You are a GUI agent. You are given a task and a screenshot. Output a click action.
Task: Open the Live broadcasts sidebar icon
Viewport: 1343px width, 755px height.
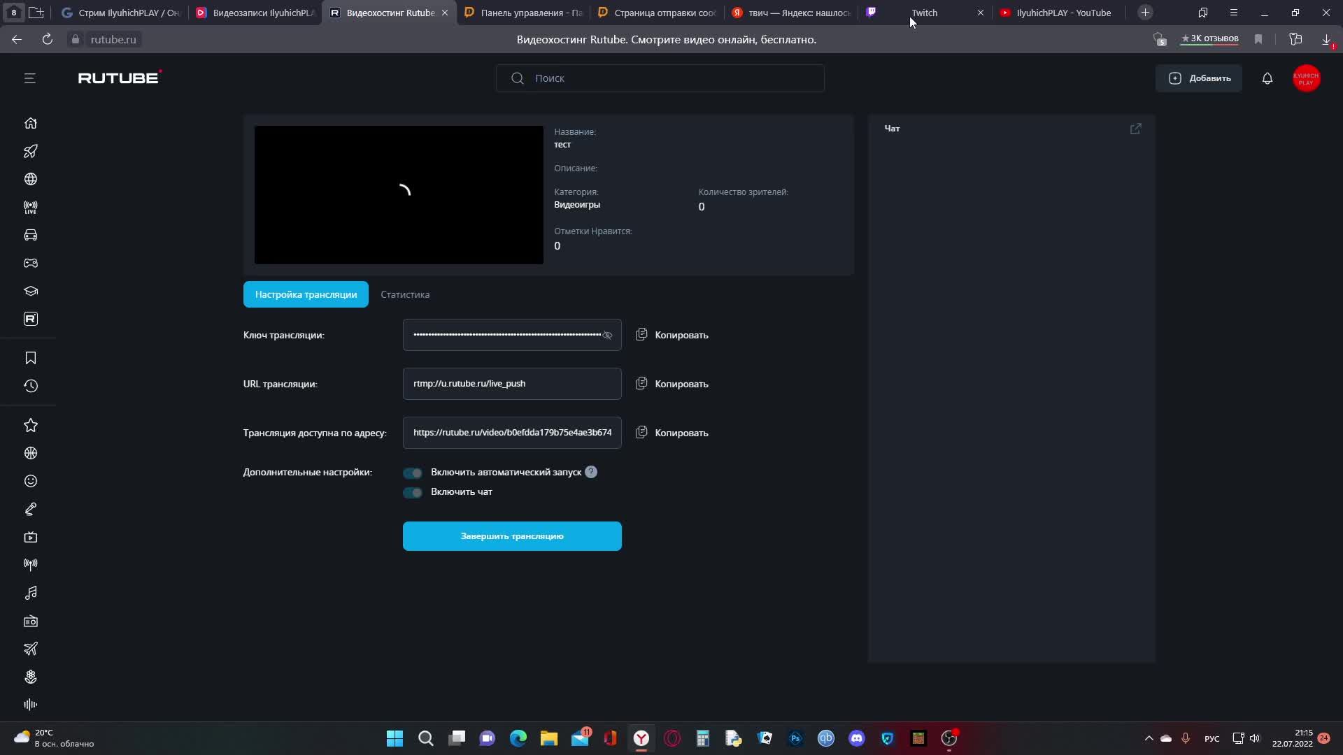tap(30, 208)
